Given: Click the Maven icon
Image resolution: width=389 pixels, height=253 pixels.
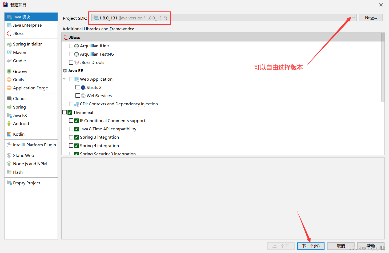Looking at the screenshot, I should pos(9,52).
